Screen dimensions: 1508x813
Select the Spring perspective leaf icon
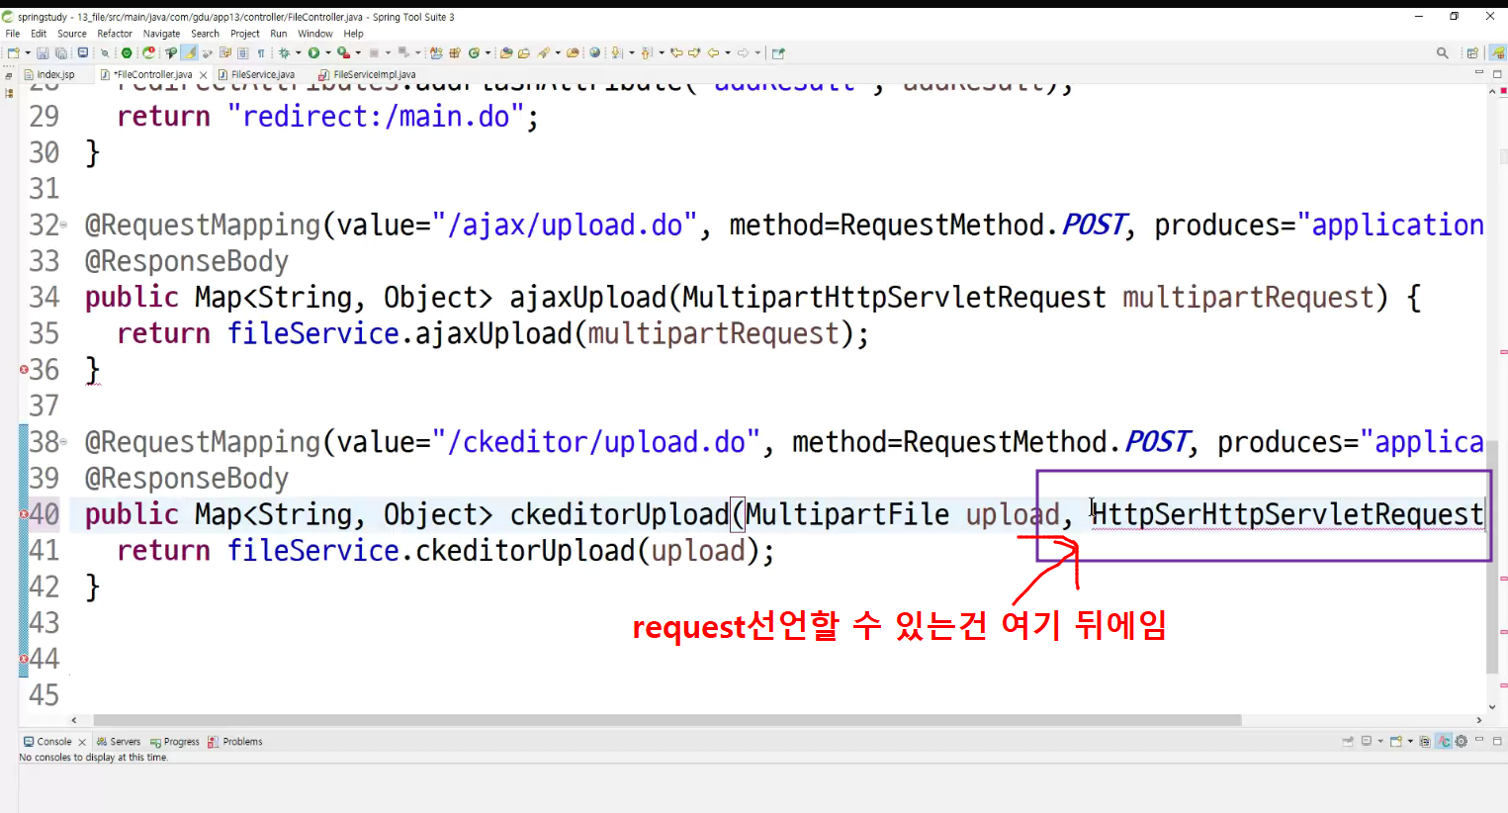1497,53
